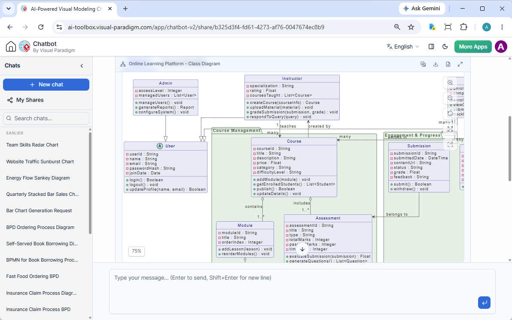Close the AI-Powered Visual Modeling tab
This screenshot has width=512, height=320.
pyautogui.click(x=110, y=9)
